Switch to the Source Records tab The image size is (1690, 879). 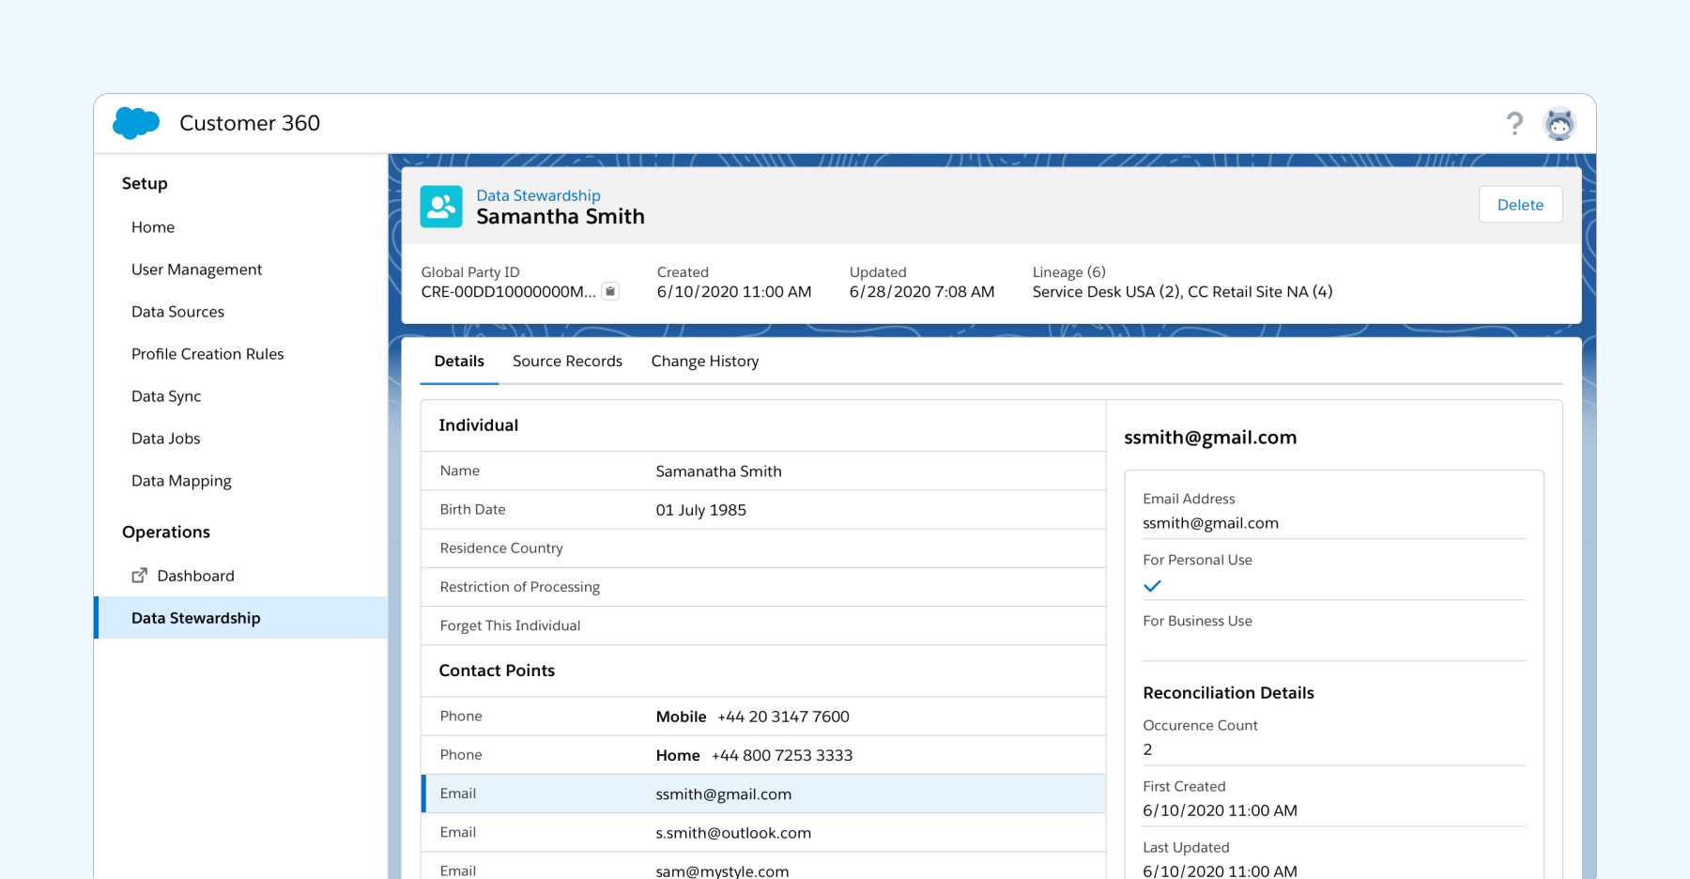pos(567,361)
